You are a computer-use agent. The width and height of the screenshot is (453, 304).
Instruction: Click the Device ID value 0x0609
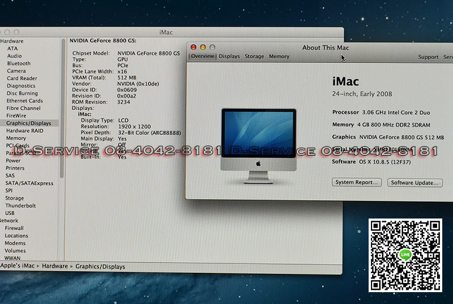(127, 90)
